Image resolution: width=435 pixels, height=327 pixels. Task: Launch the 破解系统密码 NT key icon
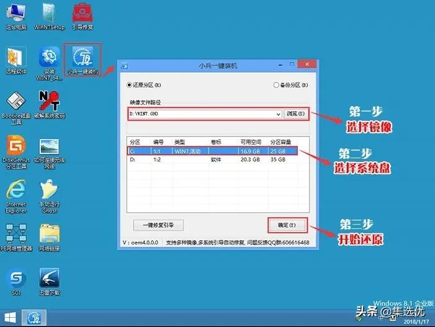[49, 105]
